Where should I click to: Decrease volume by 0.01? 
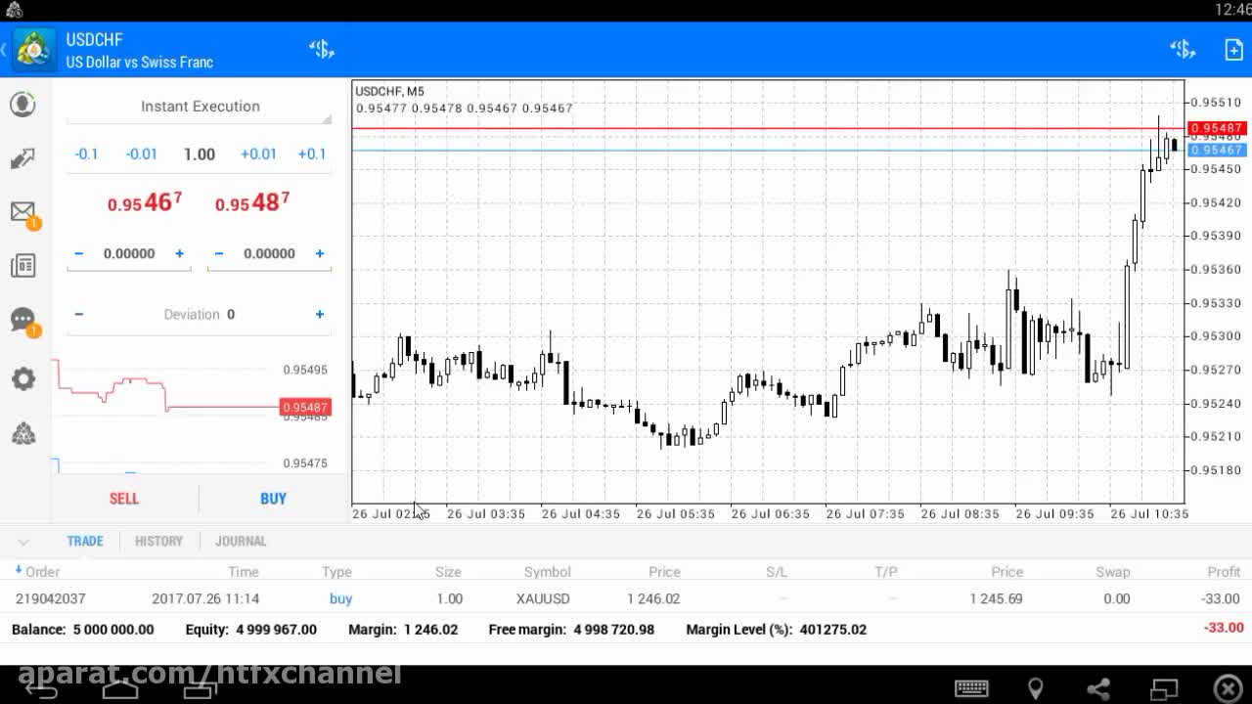coord(142,154)
